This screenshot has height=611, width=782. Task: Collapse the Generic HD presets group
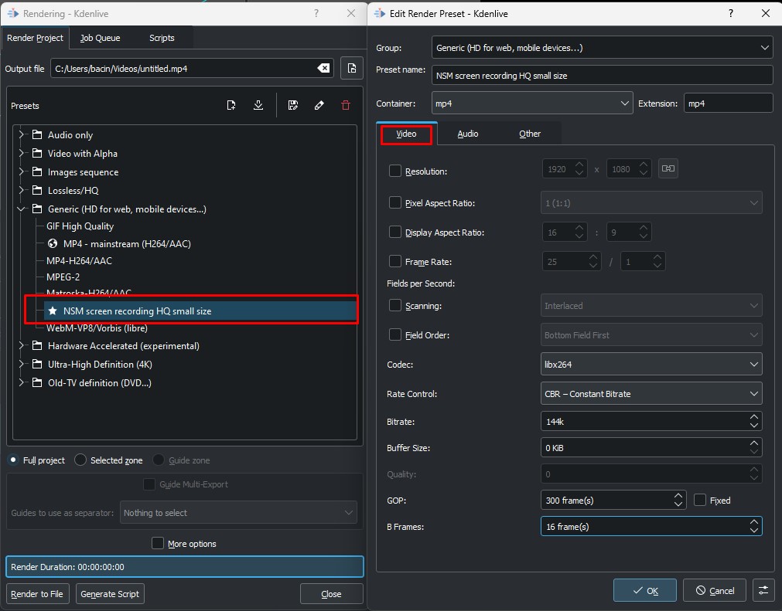pos(21,209)
